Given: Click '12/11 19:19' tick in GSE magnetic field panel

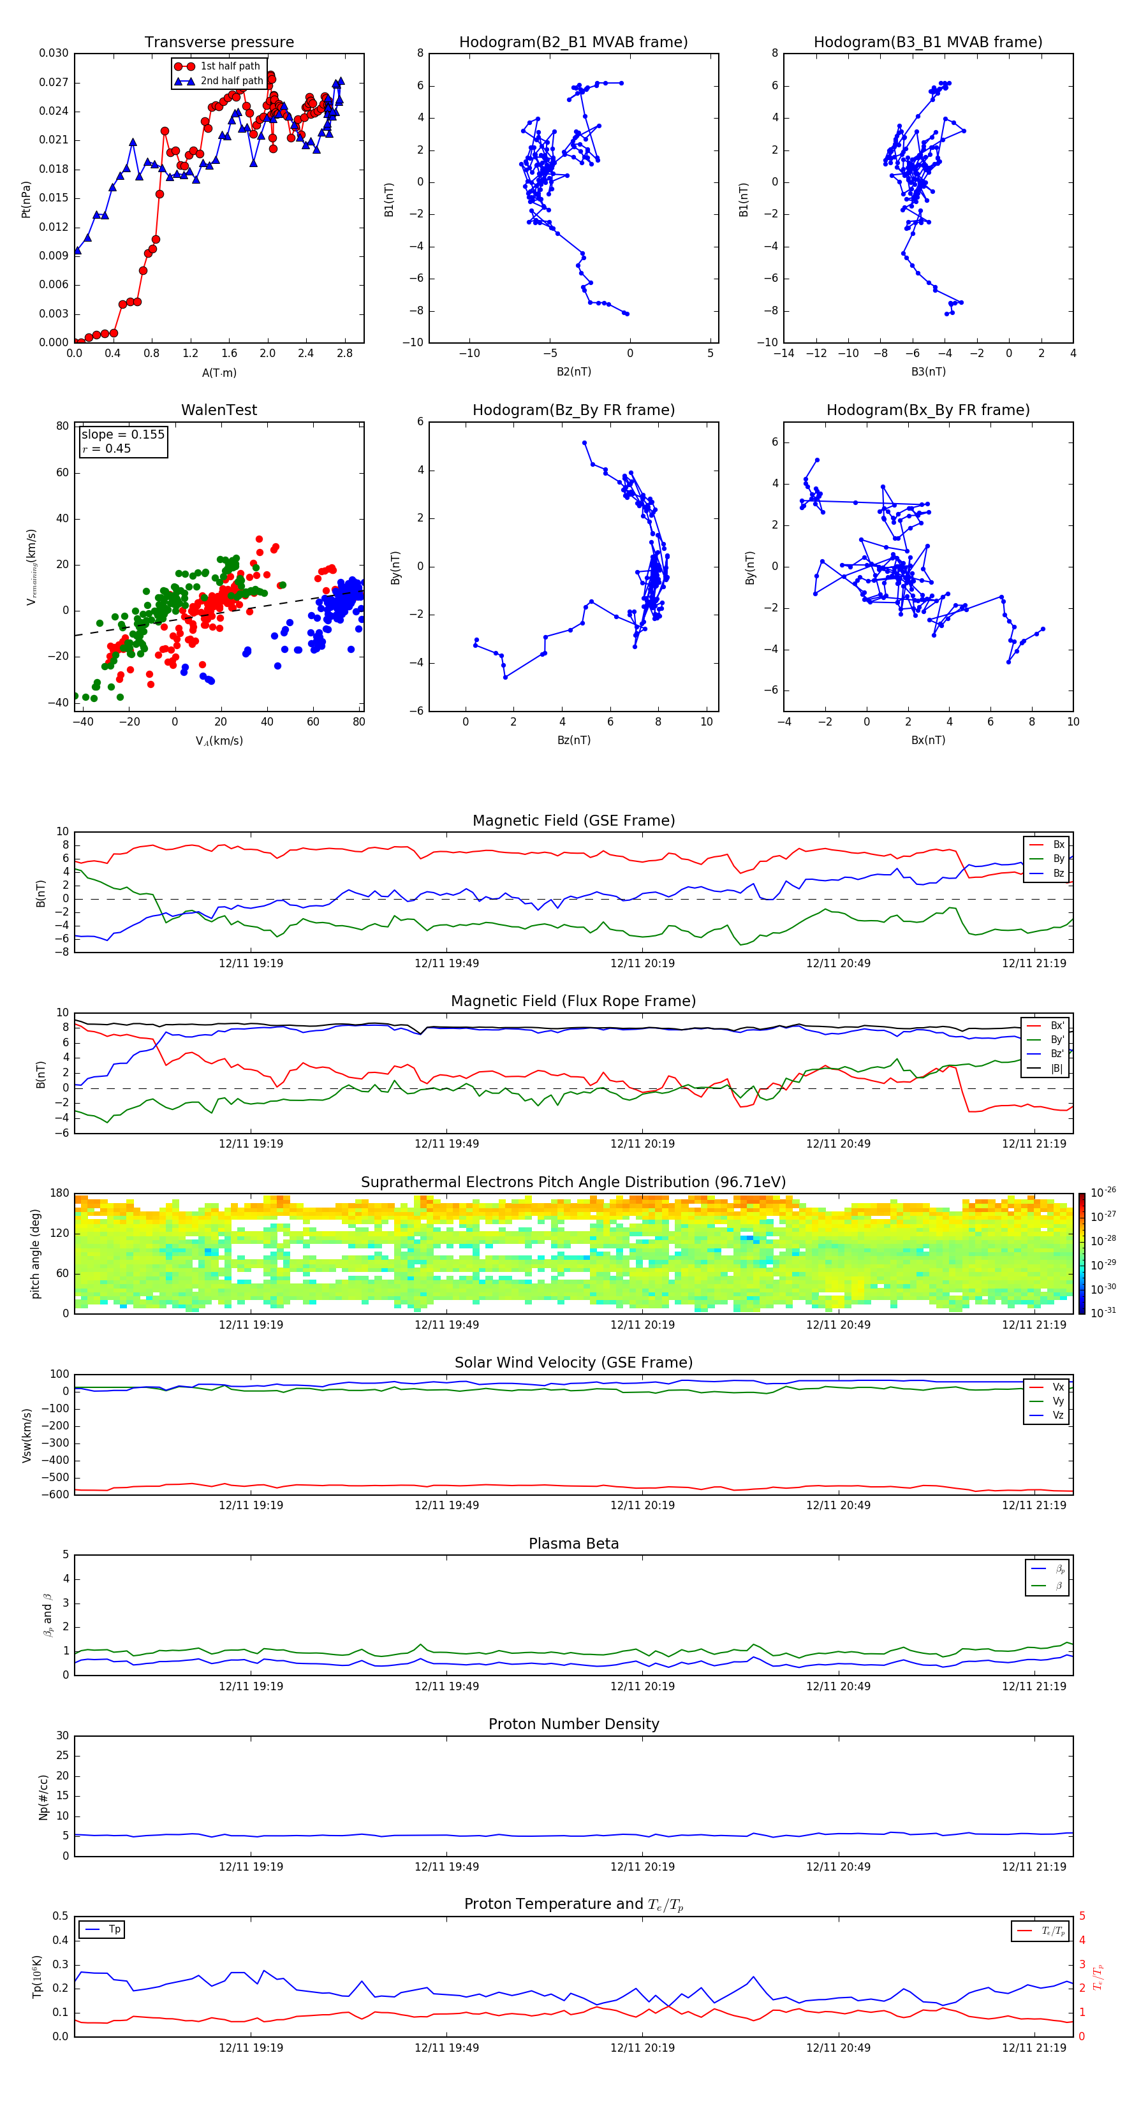Looking at the screenshot, I should (x=251, y=964).
